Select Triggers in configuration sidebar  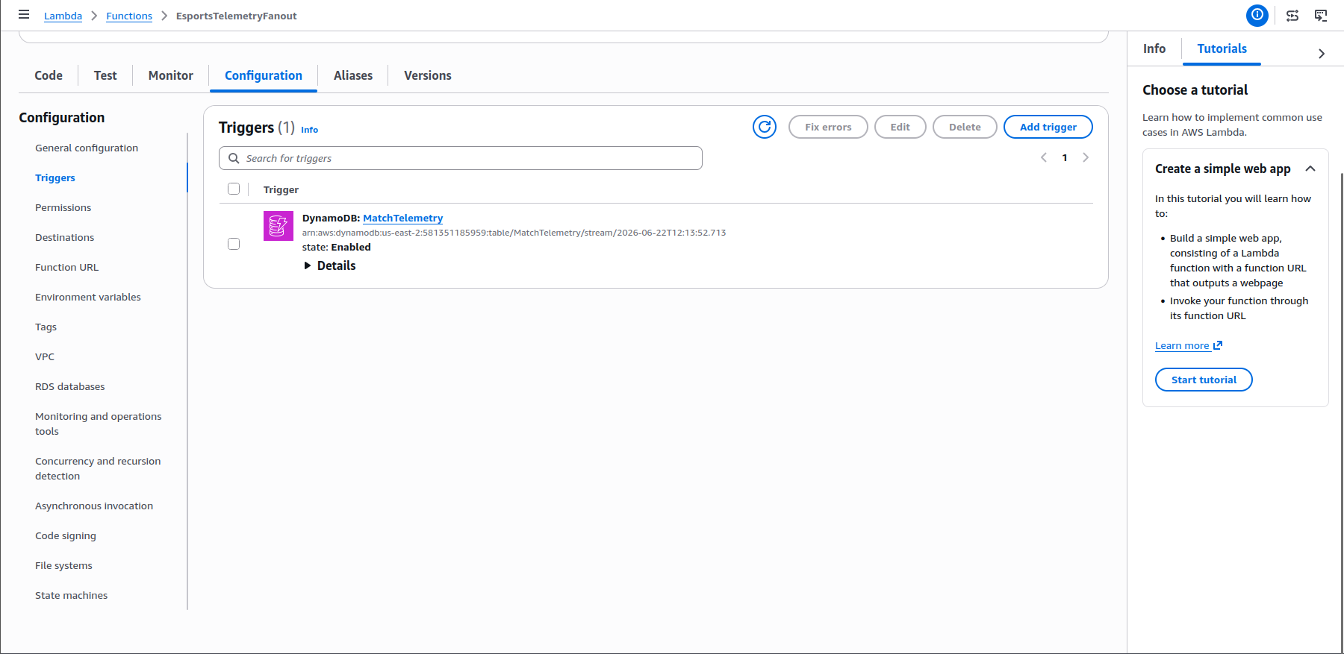tap(55, 177)
